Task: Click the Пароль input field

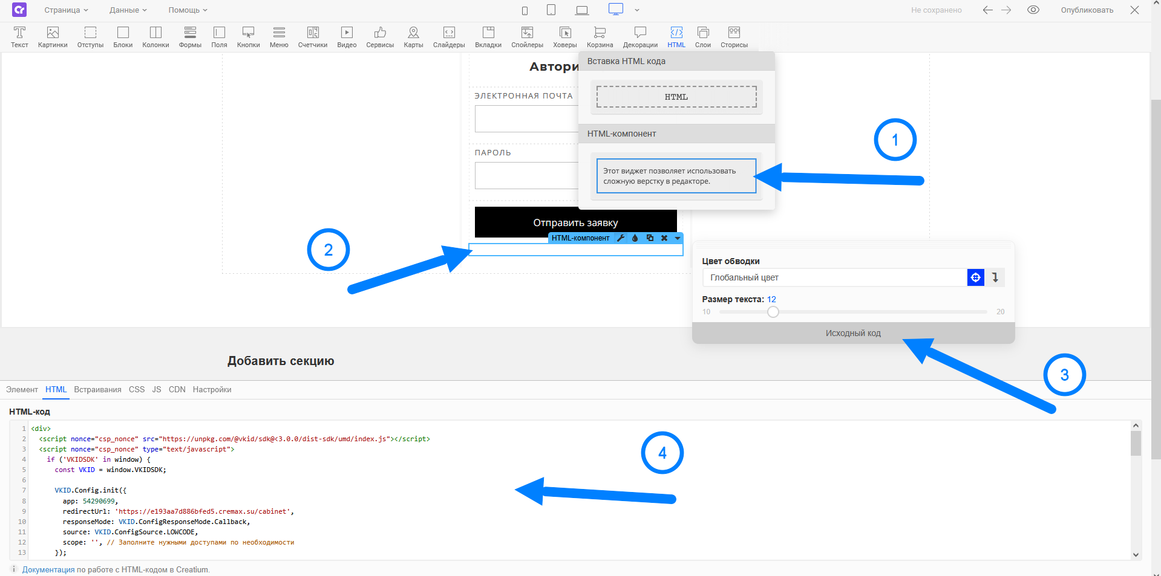Action: [527, 176]
